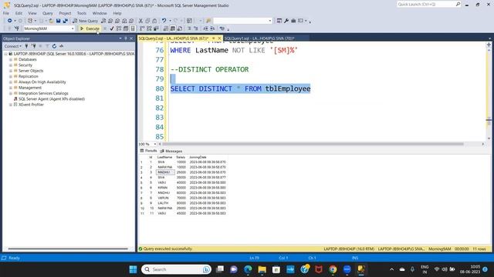Select the MADHU cell in row 3

(x=164, y=172)
